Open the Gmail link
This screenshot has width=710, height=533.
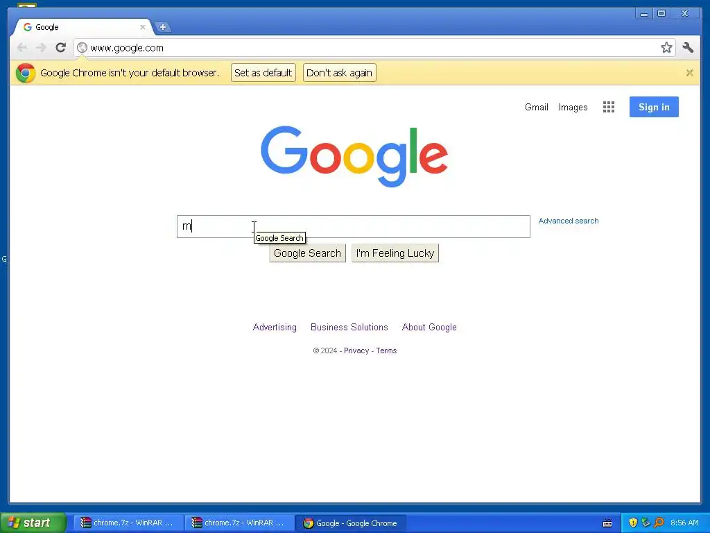point(536,107)
